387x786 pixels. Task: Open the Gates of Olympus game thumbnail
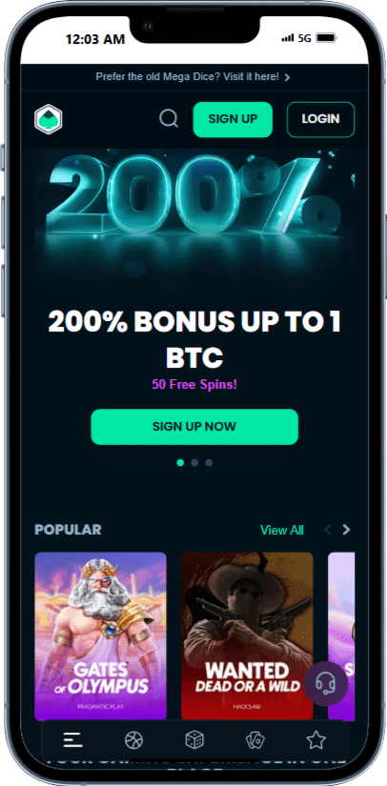[x=100, y=635]
